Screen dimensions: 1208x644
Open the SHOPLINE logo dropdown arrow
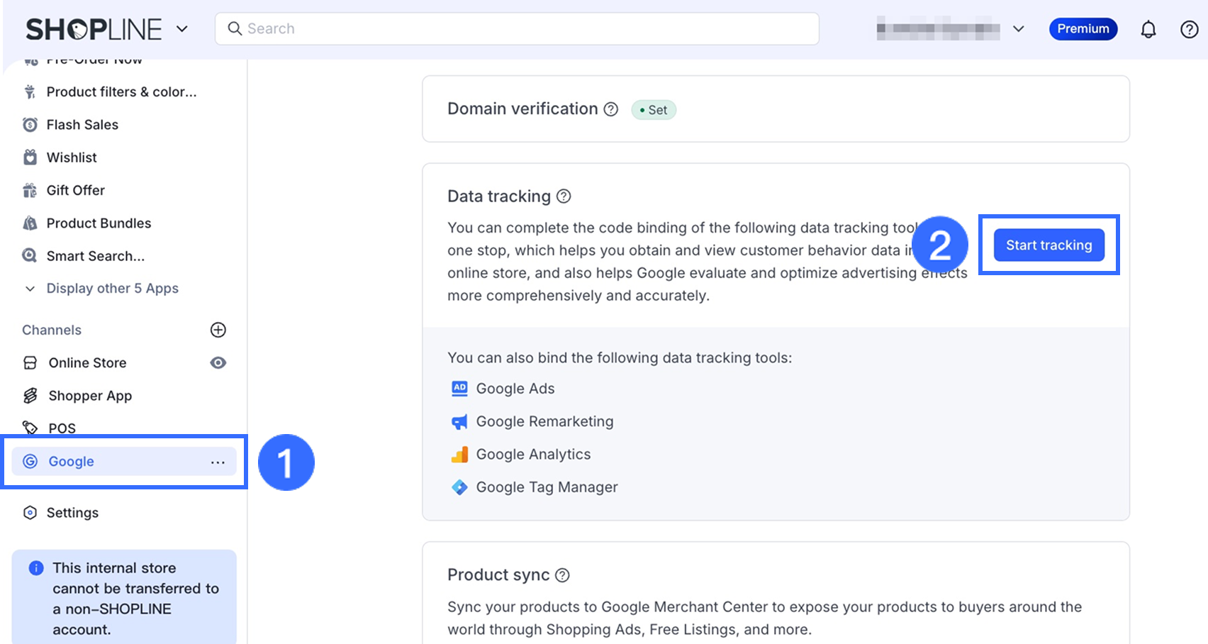[x=182, y=29]
